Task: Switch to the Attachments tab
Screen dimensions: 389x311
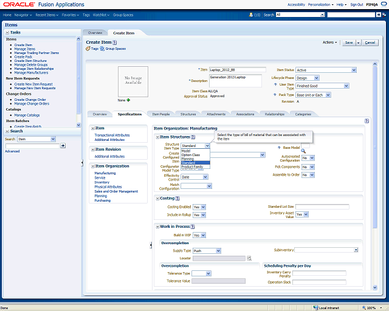Action: coord(216,114)
